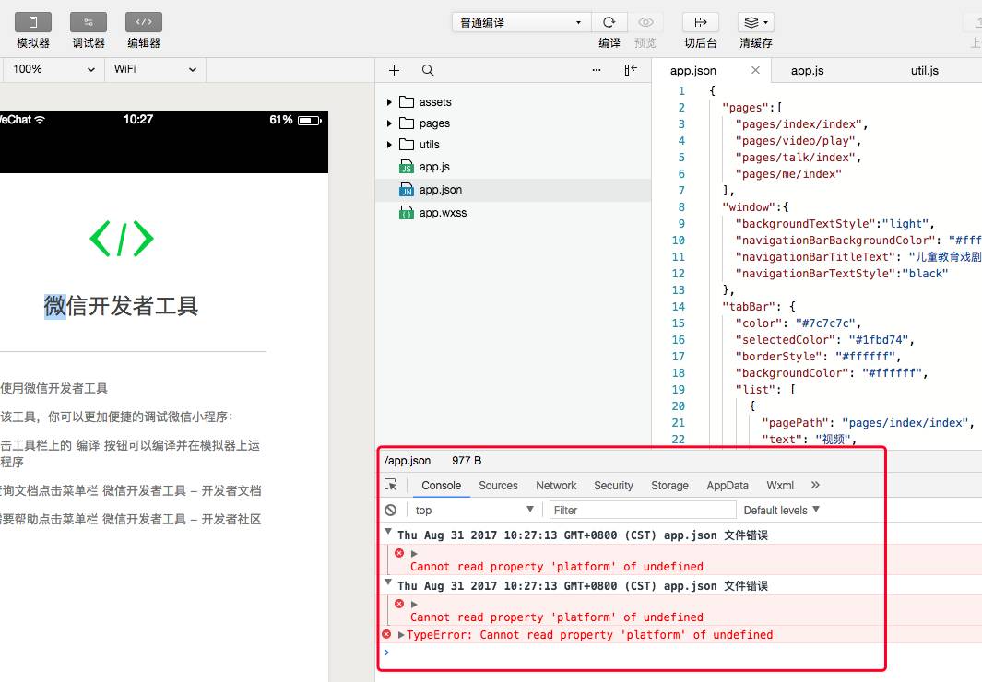Click the switch to background (切后台) icon
Image resolution: width=982 pixels, height=682 pixels.
point(700,22)
